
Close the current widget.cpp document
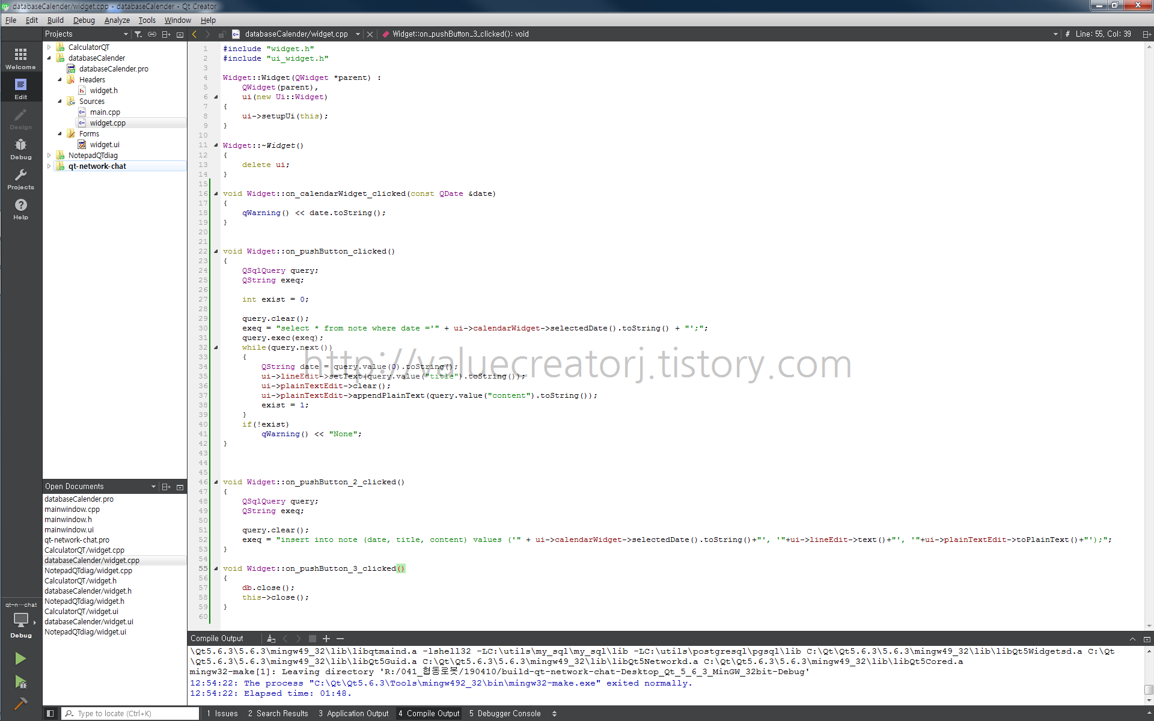coord(370,34)
